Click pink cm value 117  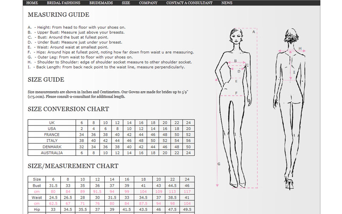point(187,191)
